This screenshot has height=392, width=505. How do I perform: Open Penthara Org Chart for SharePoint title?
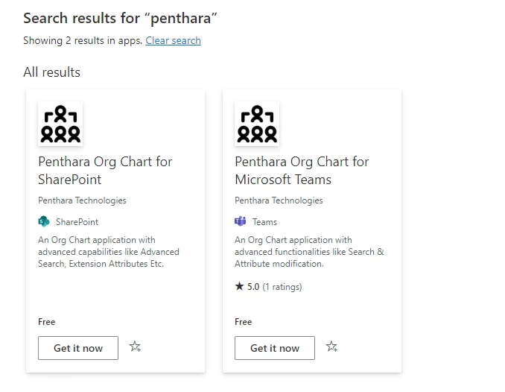(x=105, y=171)
